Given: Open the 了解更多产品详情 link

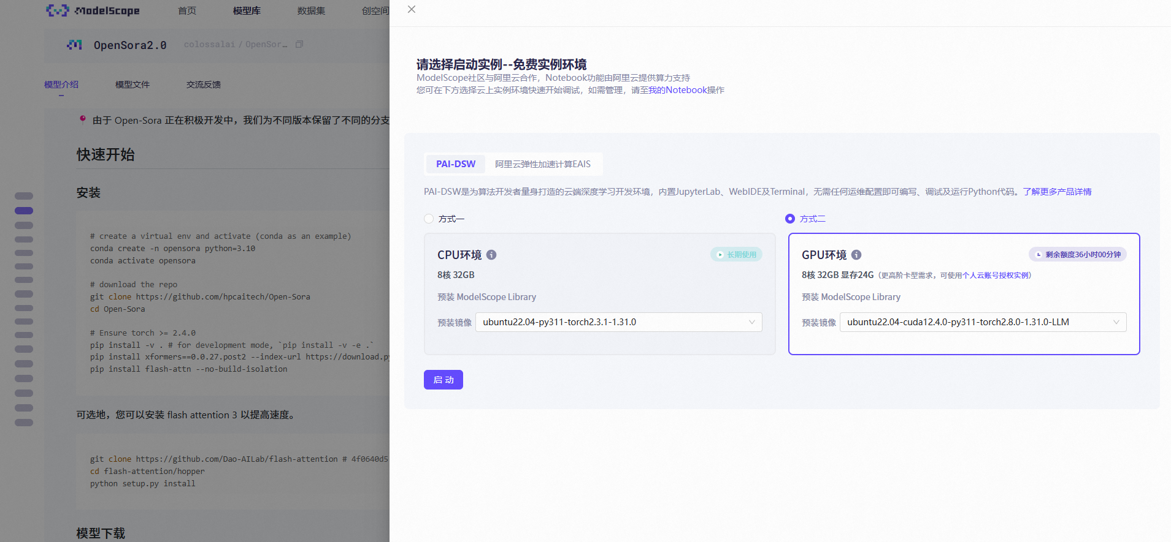Looking at the screenshot, I should click(x=1057, y=192).
